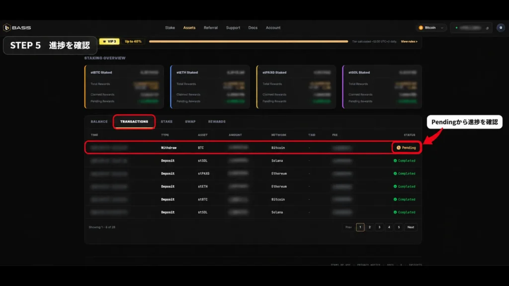Viewport: 509px width, 286px height.
Task: Click the stPAXG asset cell
Action: [x=203, y=173]
